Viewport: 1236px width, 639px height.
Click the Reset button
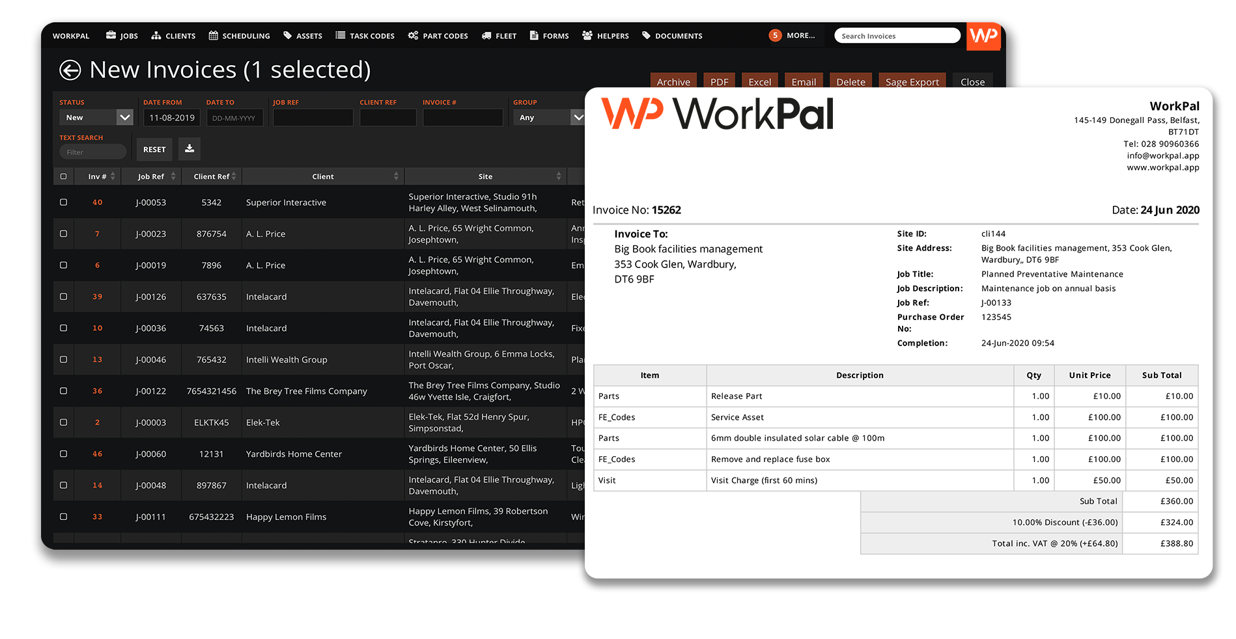click(x=154, y=149)
